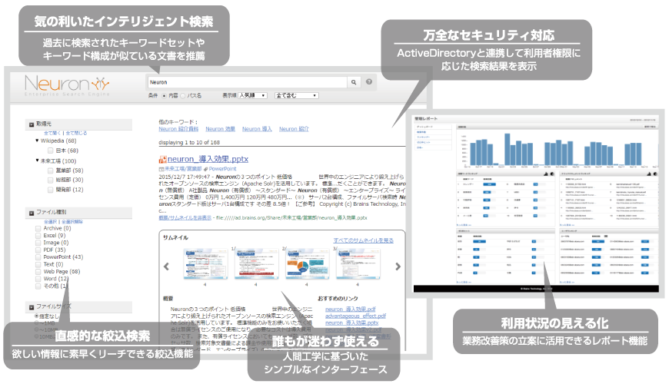Check the 総務部 (30) checkbox
This screenshot has width=669, height=384.
pos(50,180)
